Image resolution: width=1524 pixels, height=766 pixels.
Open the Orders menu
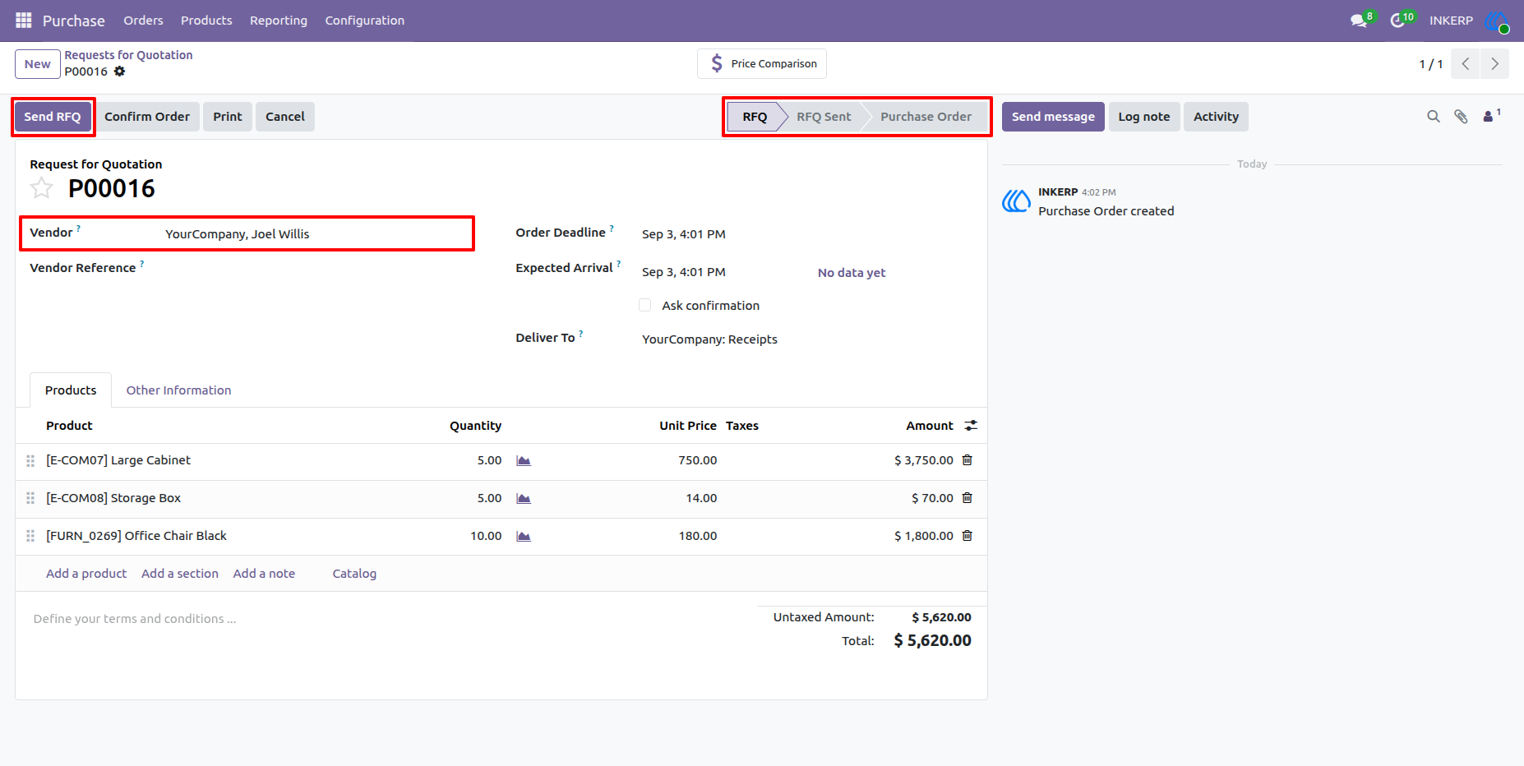(x=143, y=21)
